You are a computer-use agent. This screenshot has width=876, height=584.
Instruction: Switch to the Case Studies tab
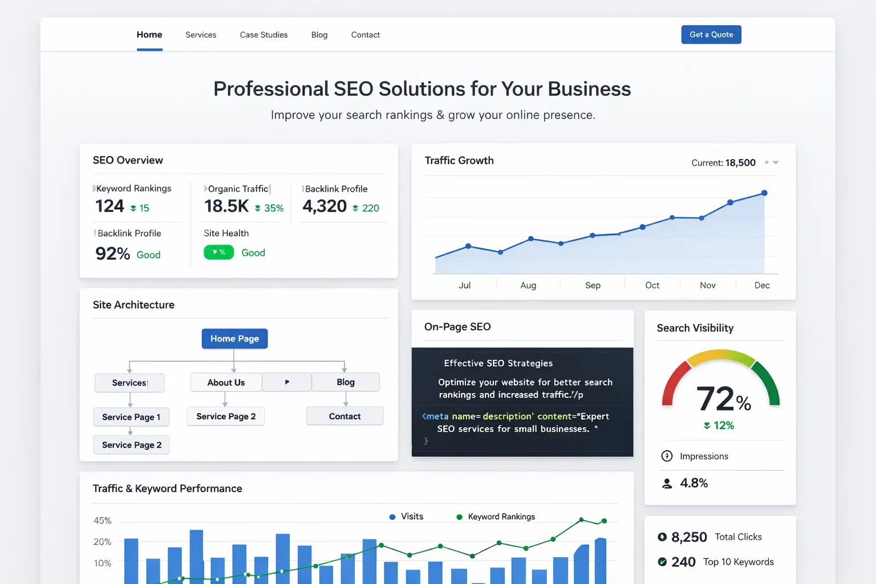[263, 35]
